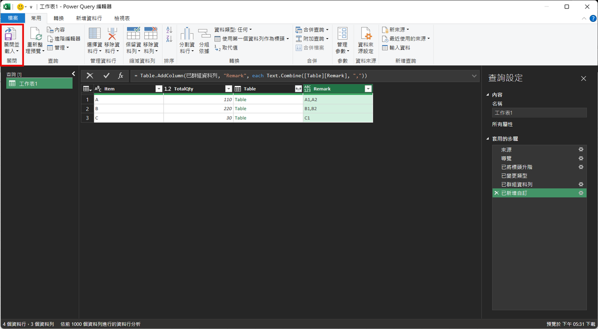
Task: Open the 新來源 new source dropdown
Action: (396, 30)
